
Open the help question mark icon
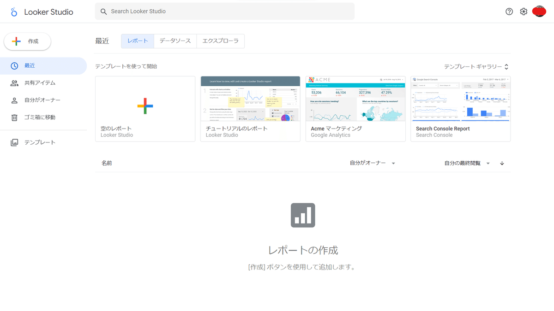(509, 12)
